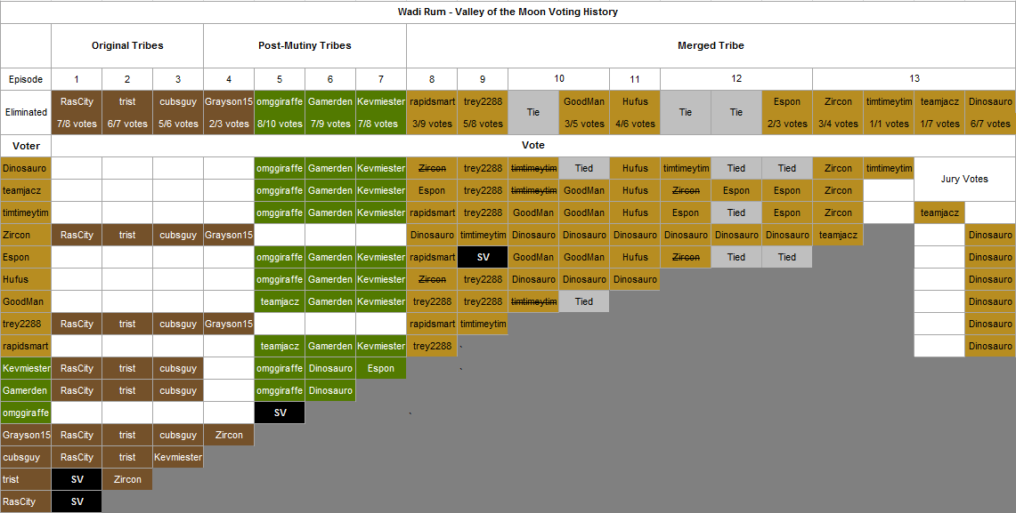Click the SV cell in trist's row
This screenshot has width=1016, height=513.
(77, 479)
